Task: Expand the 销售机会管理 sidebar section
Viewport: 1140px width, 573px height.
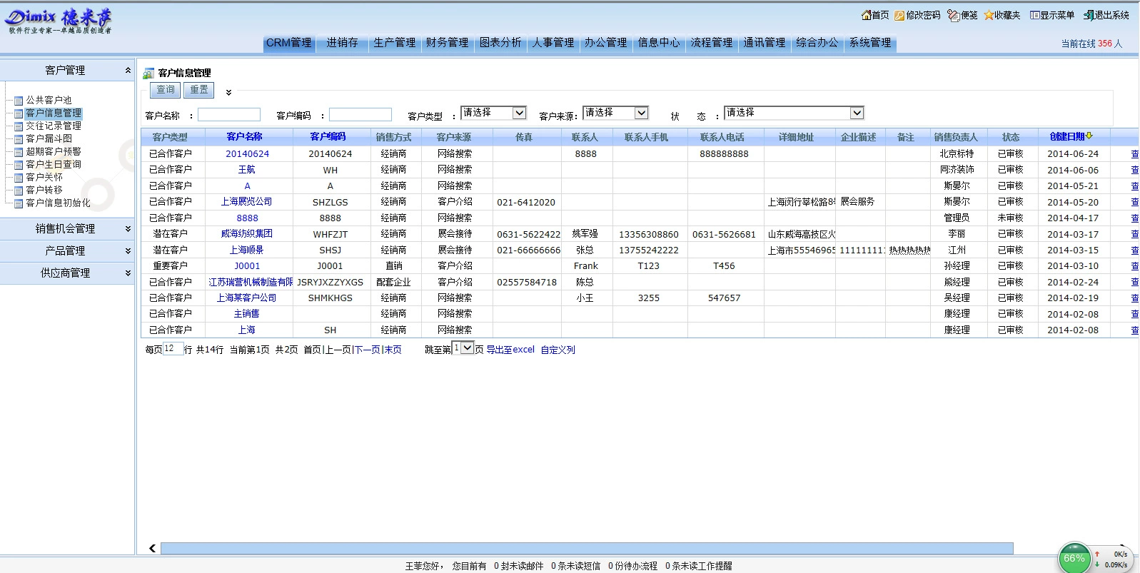Action: tap(67, 228)
